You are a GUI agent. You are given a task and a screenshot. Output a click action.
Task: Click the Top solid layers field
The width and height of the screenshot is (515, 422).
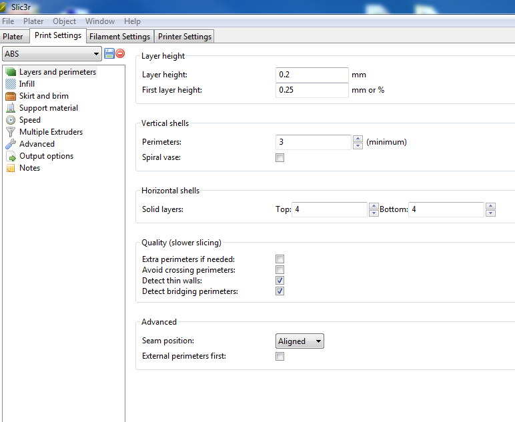(x=330, y=210)
